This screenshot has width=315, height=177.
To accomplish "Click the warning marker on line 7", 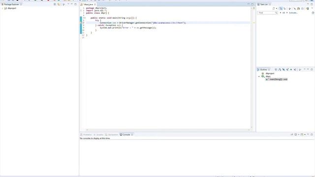I will 81,23.
